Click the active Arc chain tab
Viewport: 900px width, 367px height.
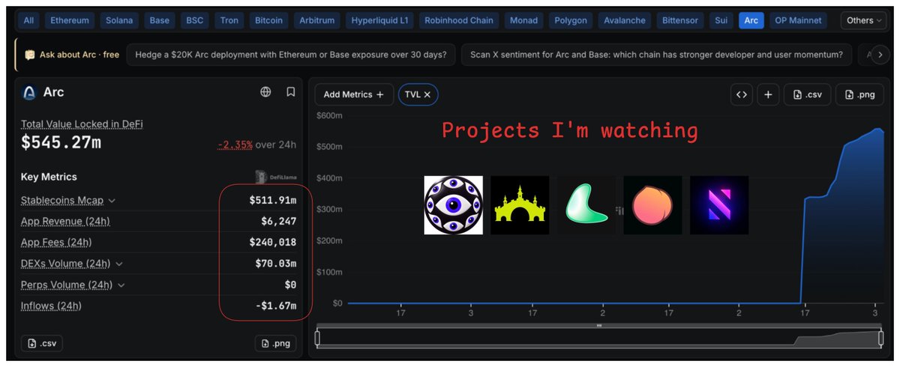pyautogui.click(x=751, y=20)
